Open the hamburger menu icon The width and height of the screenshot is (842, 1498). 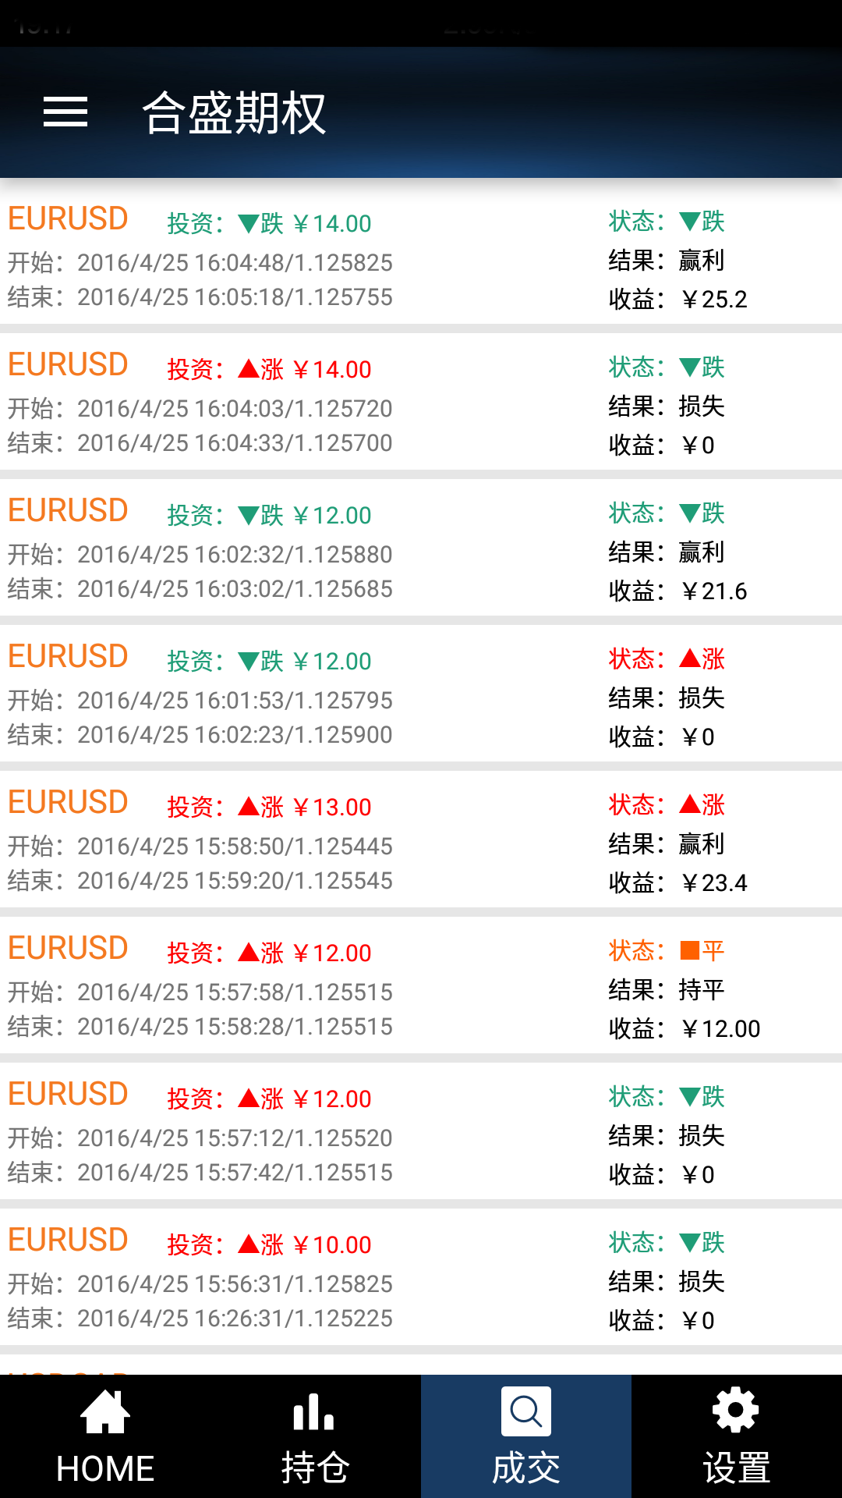click(x=65, y=112)
